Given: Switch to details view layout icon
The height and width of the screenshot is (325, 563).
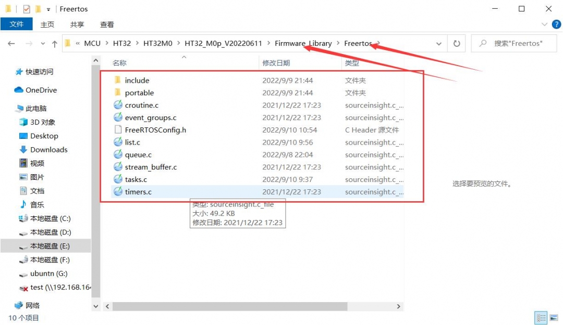Looking at the screenshot, I should pos(541,318).
